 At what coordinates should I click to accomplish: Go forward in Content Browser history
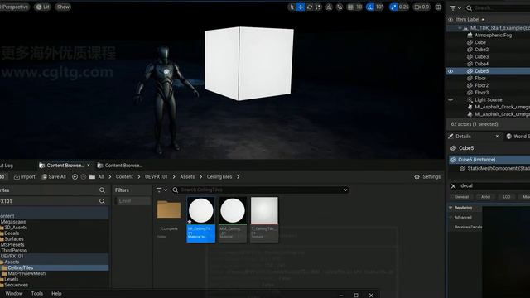tap(84, 177)
